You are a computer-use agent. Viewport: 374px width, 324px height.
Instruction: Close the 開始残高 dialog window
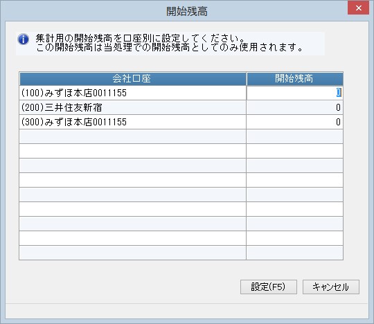(358, 8)
